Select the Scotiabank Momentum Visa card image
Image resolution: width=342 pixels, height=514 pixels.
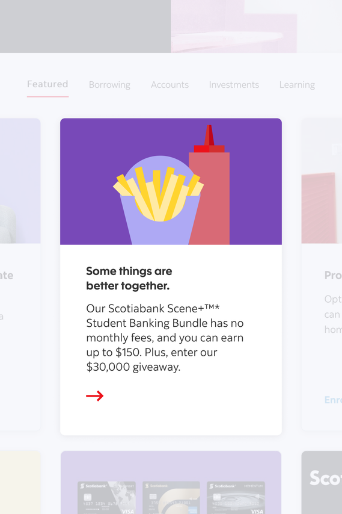tap(236, 498)
